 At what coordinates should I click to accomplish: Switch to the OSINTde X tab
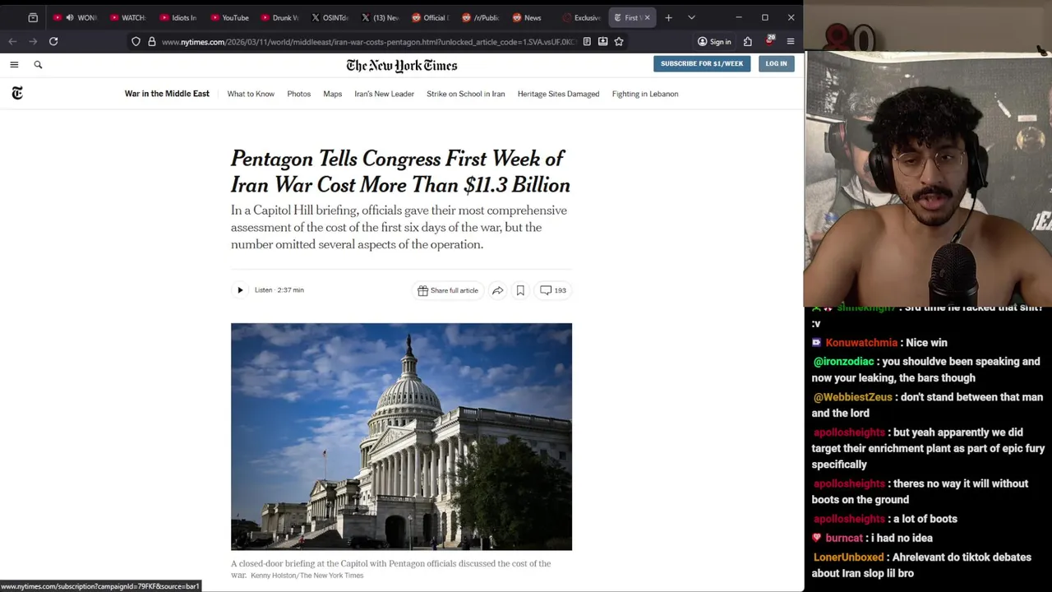coord(330,17)
